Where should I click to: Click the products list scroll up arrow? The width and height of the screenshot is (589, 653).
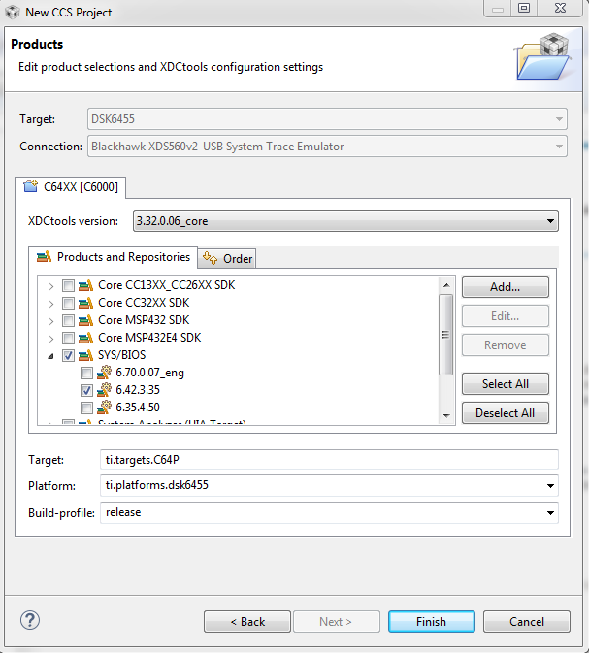coord(446,285)
